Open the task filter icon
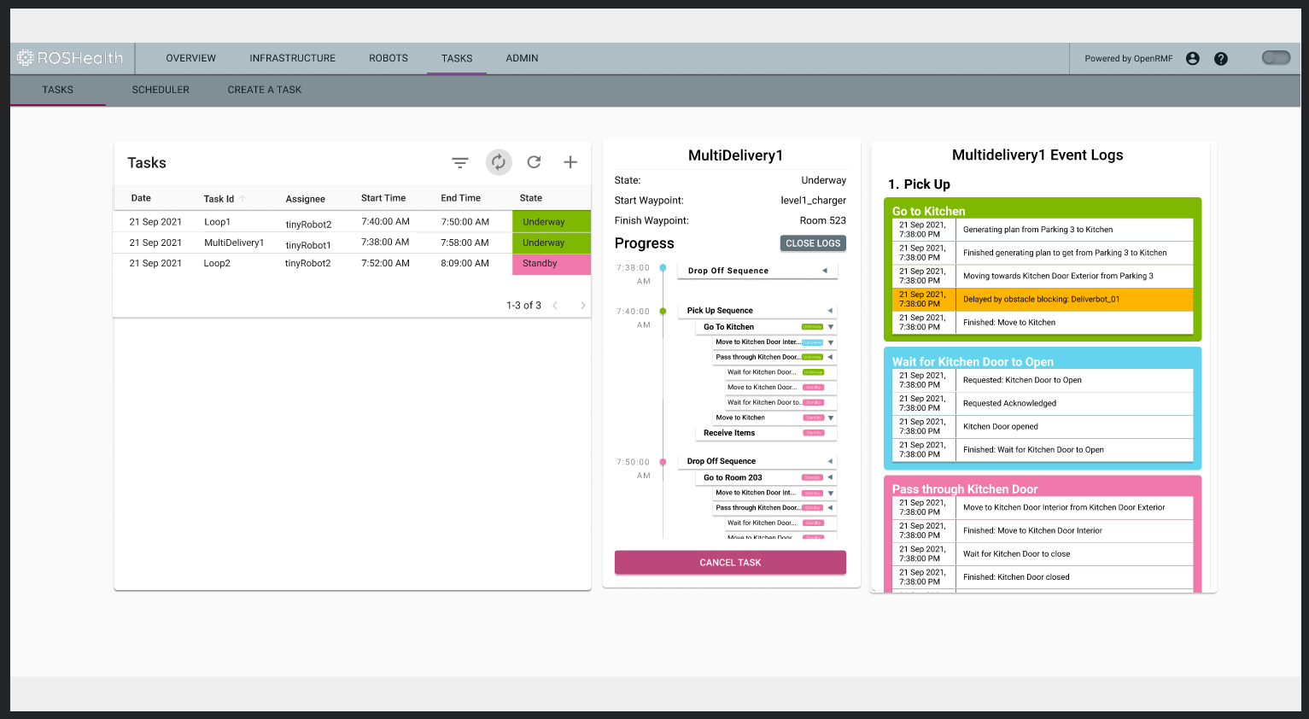 coord(460,162)
